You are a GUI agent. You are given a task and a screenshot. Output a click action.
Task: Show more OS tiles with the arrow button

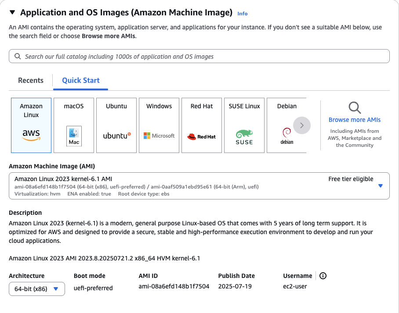coord(302,125)
